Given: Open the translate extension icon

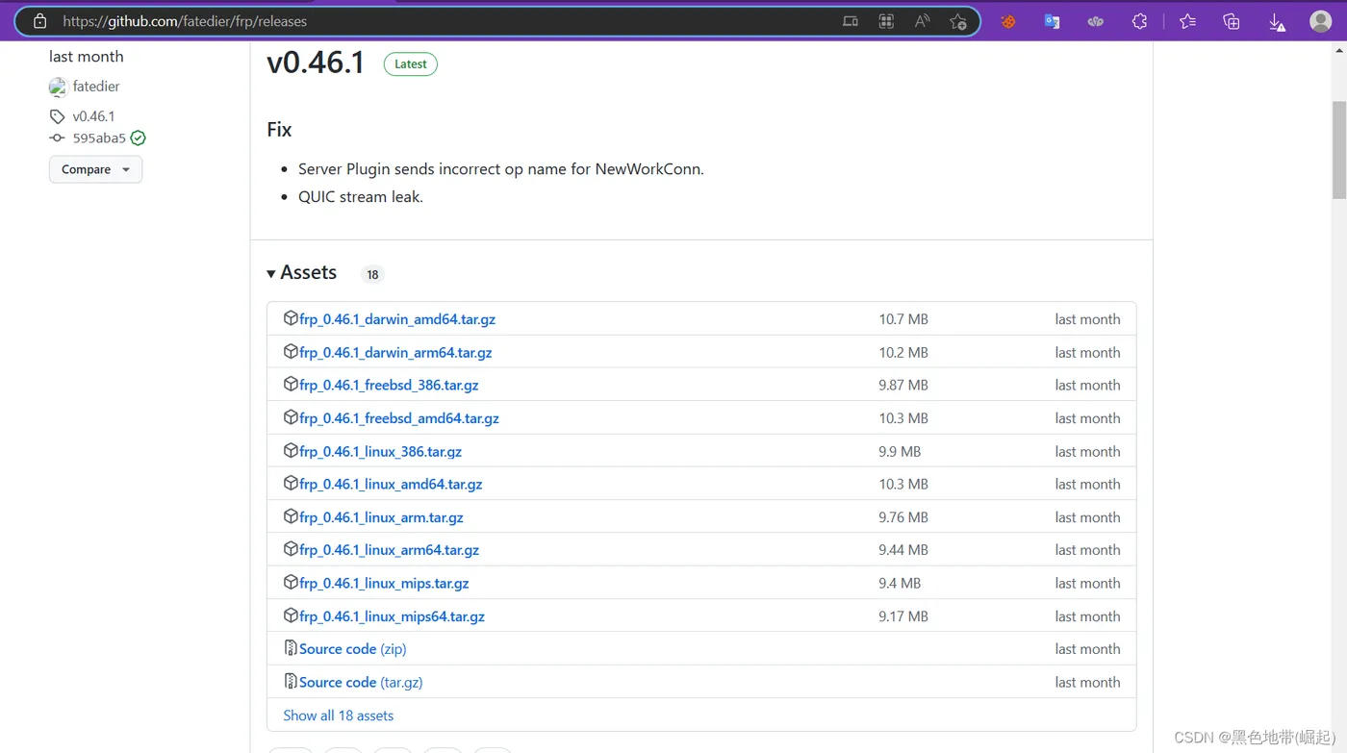Looking at the screenshot, I should (1053, 21).
